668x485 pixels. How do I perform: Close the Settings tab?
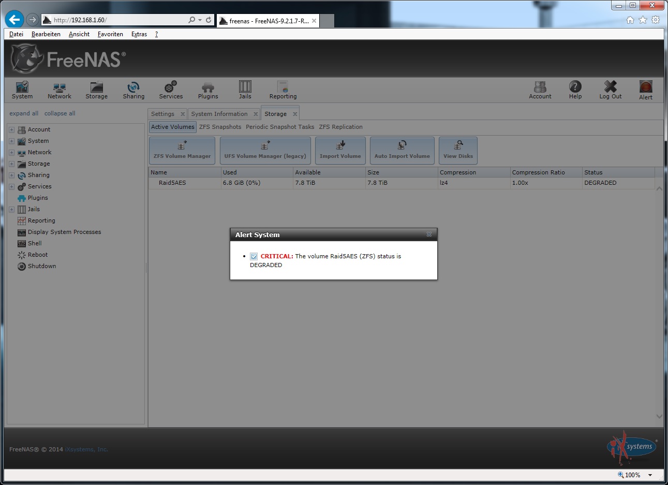coord(183,114)
